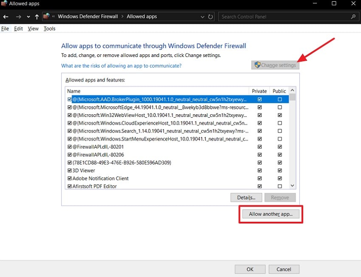The height and width of the screenshot is (277, 361).
Task: Click the Change settings button
Action: [275, 65]
